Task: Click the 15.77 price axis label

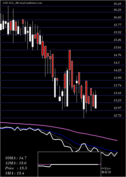Action: 117,25
